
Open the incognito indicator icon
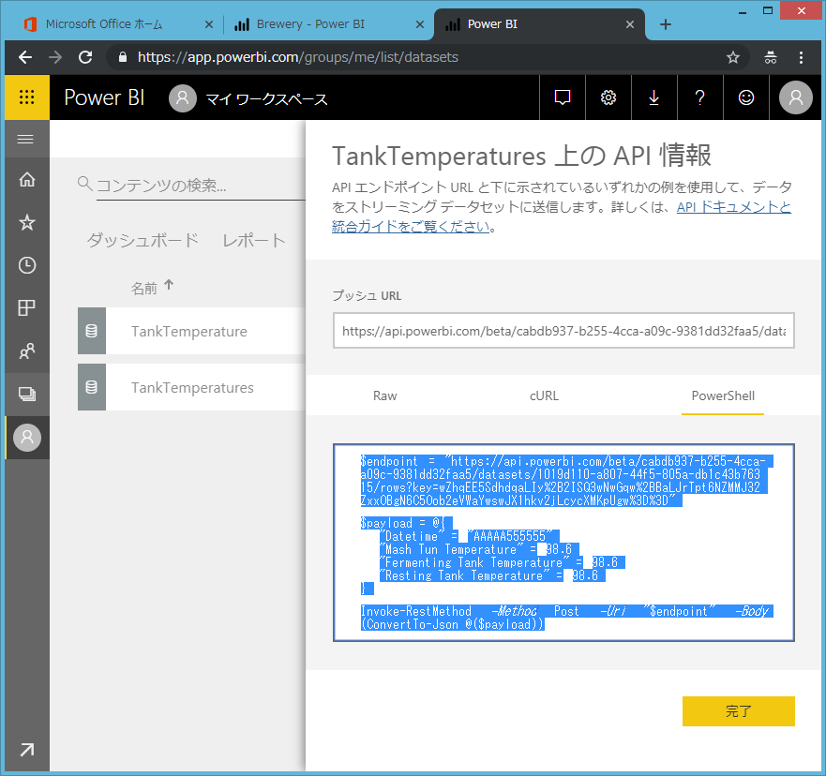(770, 57)
